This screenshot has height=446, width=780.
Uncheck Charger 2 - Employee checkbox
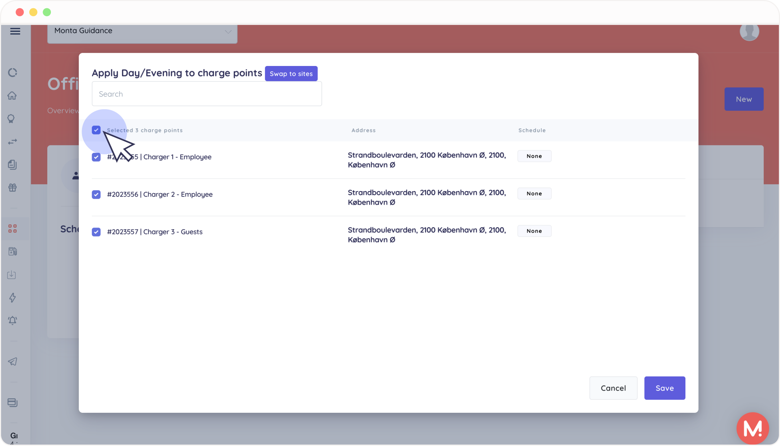(96, 194)
